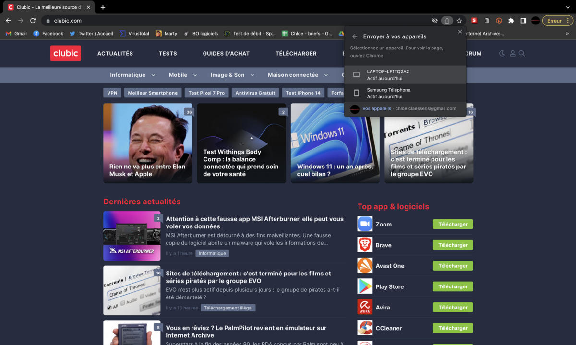Click the share page icon in address bar

point(447,21)
